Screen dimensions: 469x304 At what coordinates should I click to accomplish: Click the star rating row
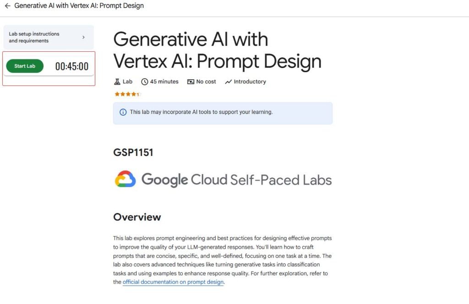(127, 94)
